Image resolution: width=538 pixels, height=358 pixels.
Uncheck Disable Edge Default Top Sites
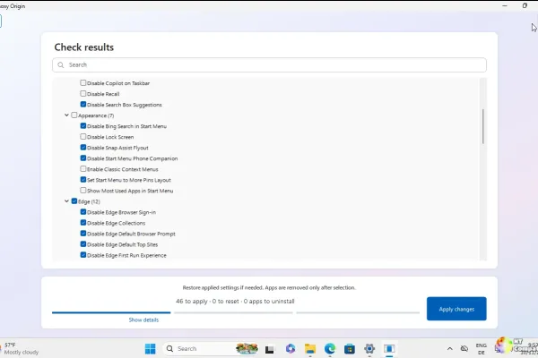click(x=83, y=244)
